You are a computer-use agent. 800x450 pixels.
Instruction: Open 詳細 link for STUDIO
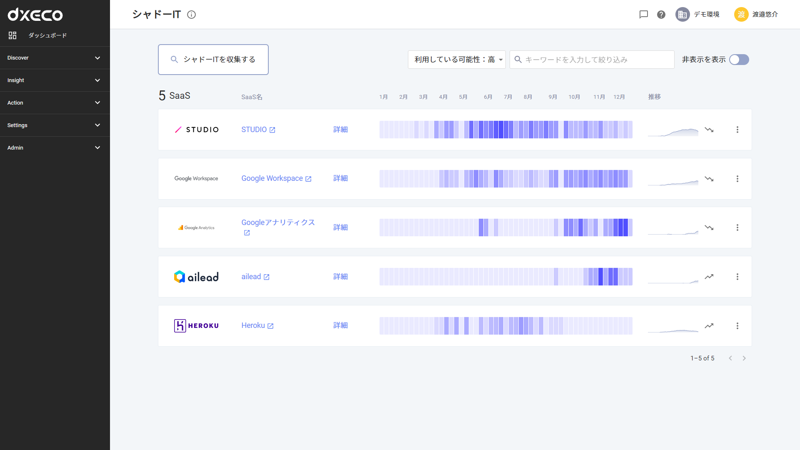[340, 130]
